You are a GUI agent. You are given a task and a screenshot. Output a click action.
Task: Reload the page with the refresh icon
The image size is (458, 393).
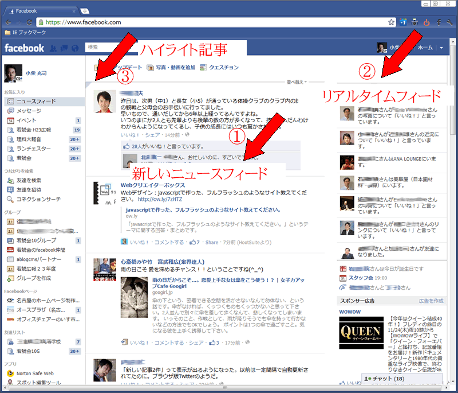coord(29,22)
